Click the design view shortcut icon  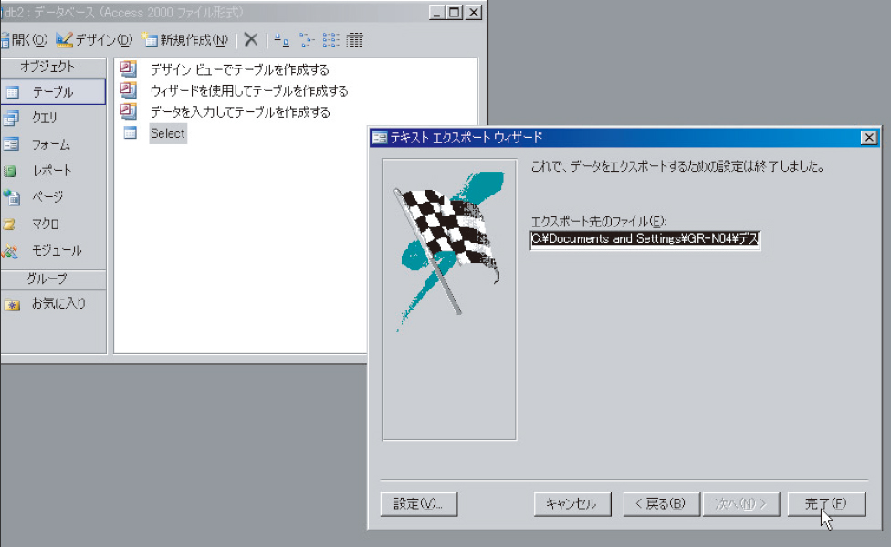[129, 68]
